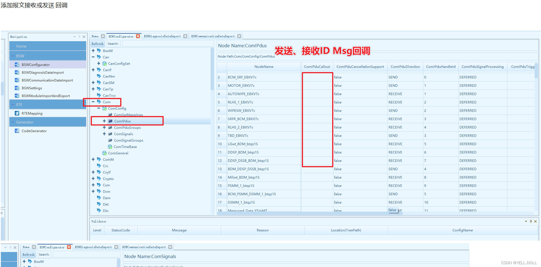
Task: Expand the ComSignals tree node
Action: pyautogui.click(x=104, y=134)
